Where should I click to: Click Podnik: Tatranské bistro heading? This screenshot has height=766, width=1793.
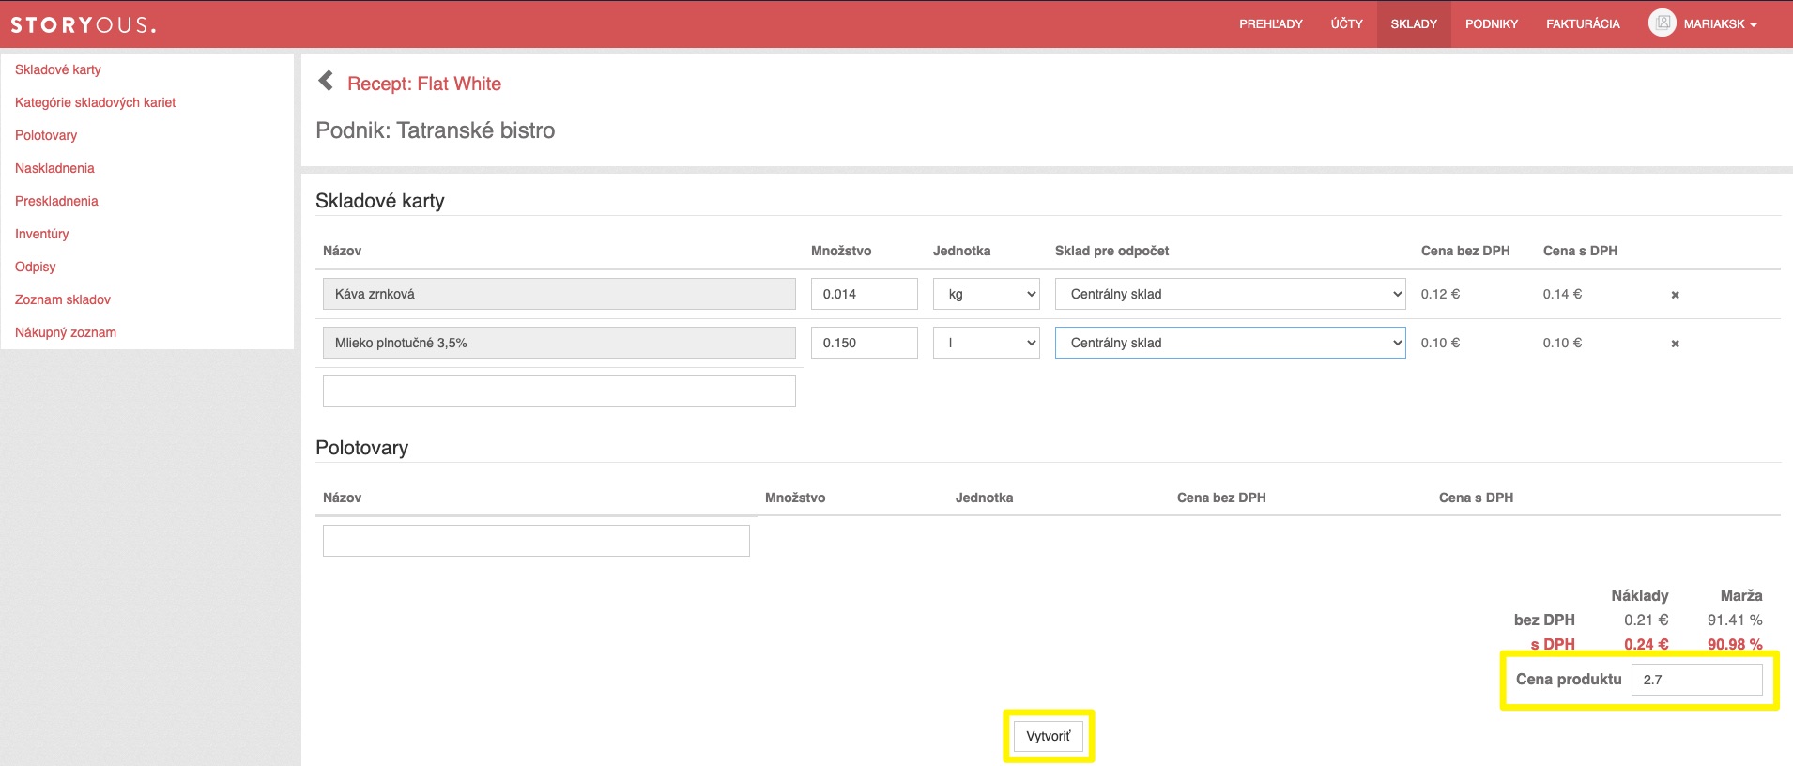click(436, 130)
